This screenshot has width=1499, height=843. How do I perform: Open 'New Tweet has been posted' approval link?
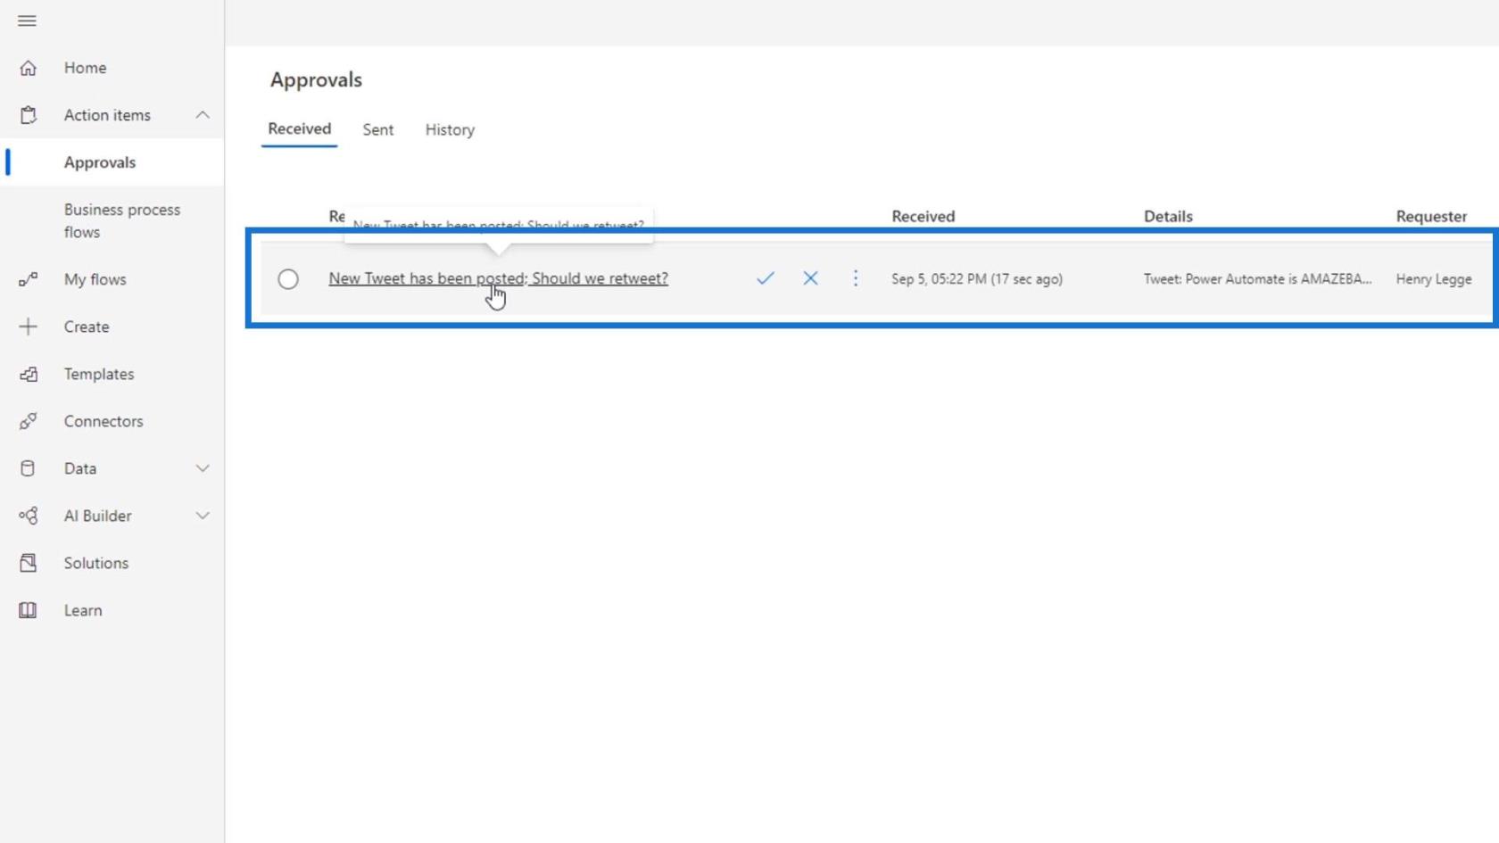click(x=498, y=278)
